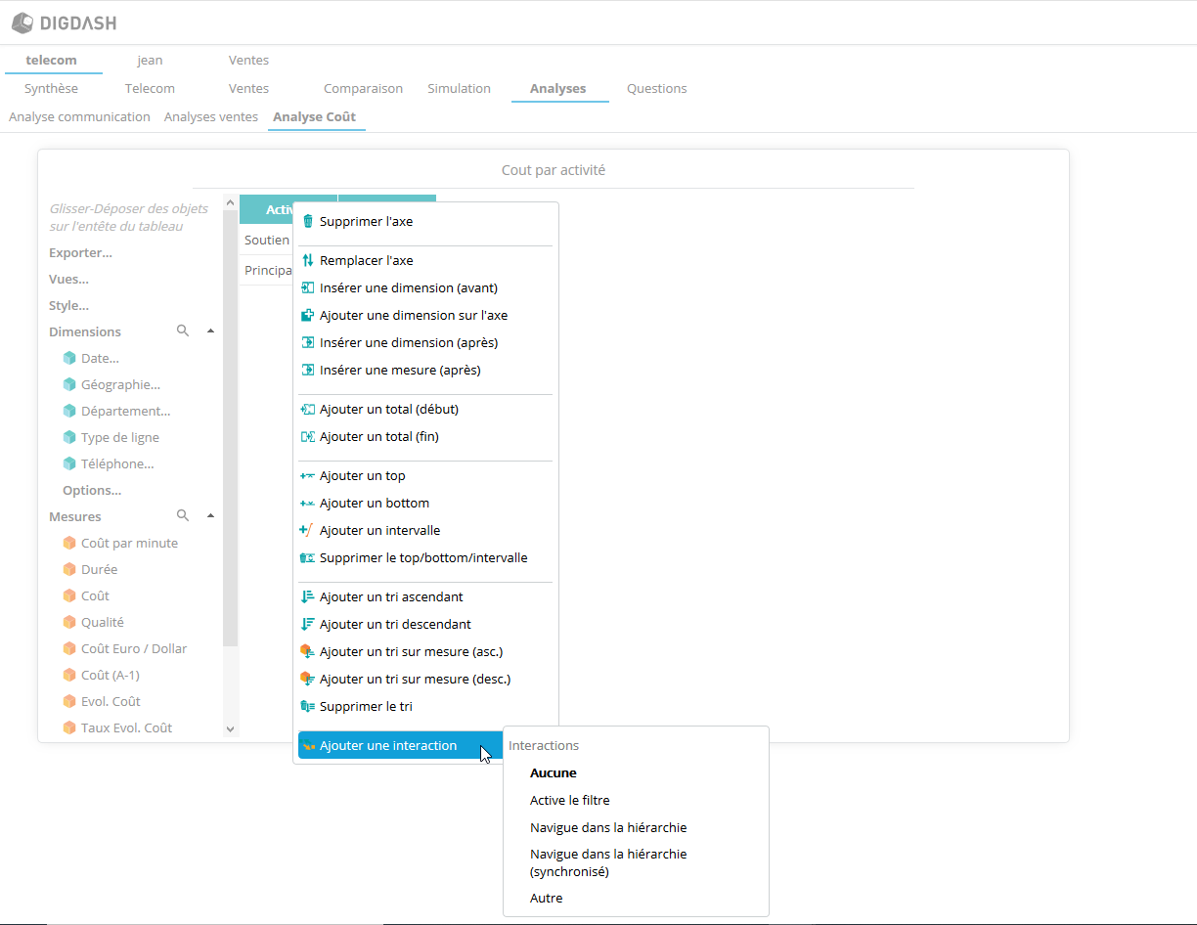The height and width of the screenshot is (925, 1197).
Task: Click the icon for Ajouter un total (fin)
Action: [x=308, y=436]
